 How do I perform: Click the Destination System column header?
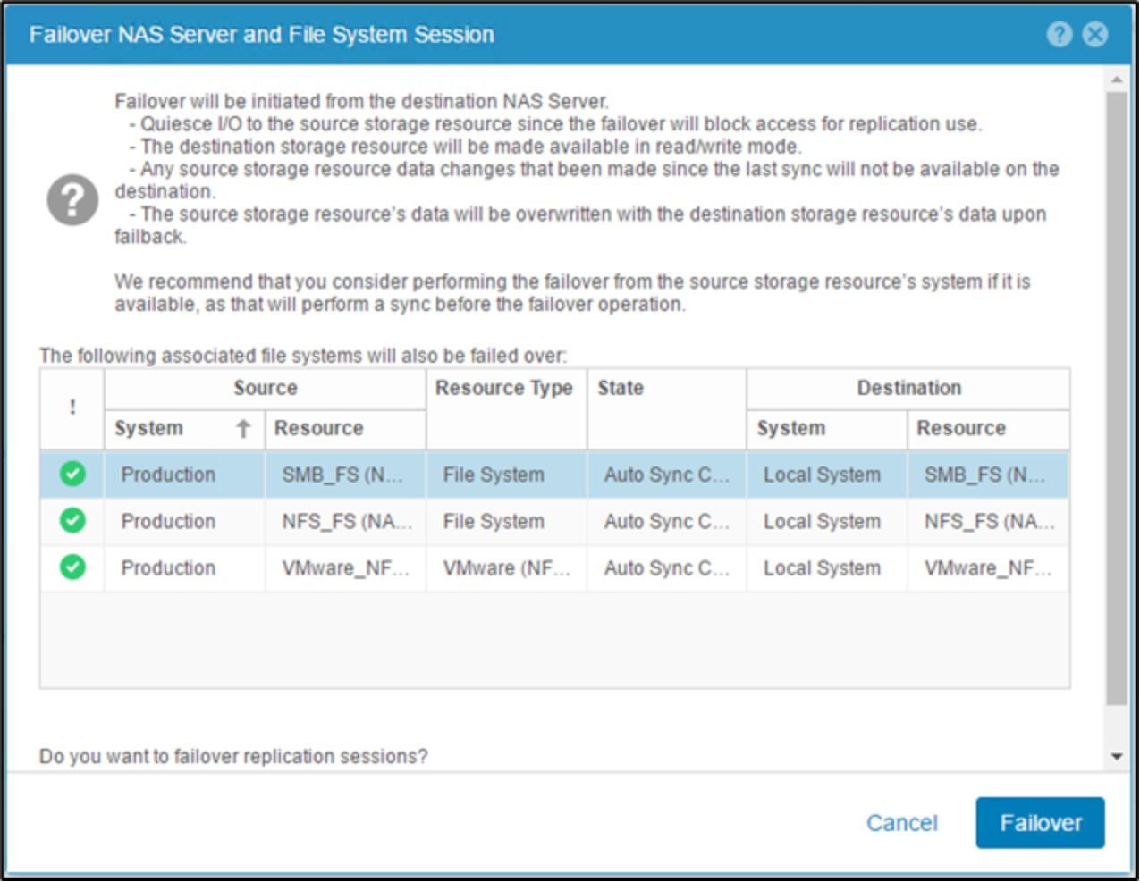826,429
